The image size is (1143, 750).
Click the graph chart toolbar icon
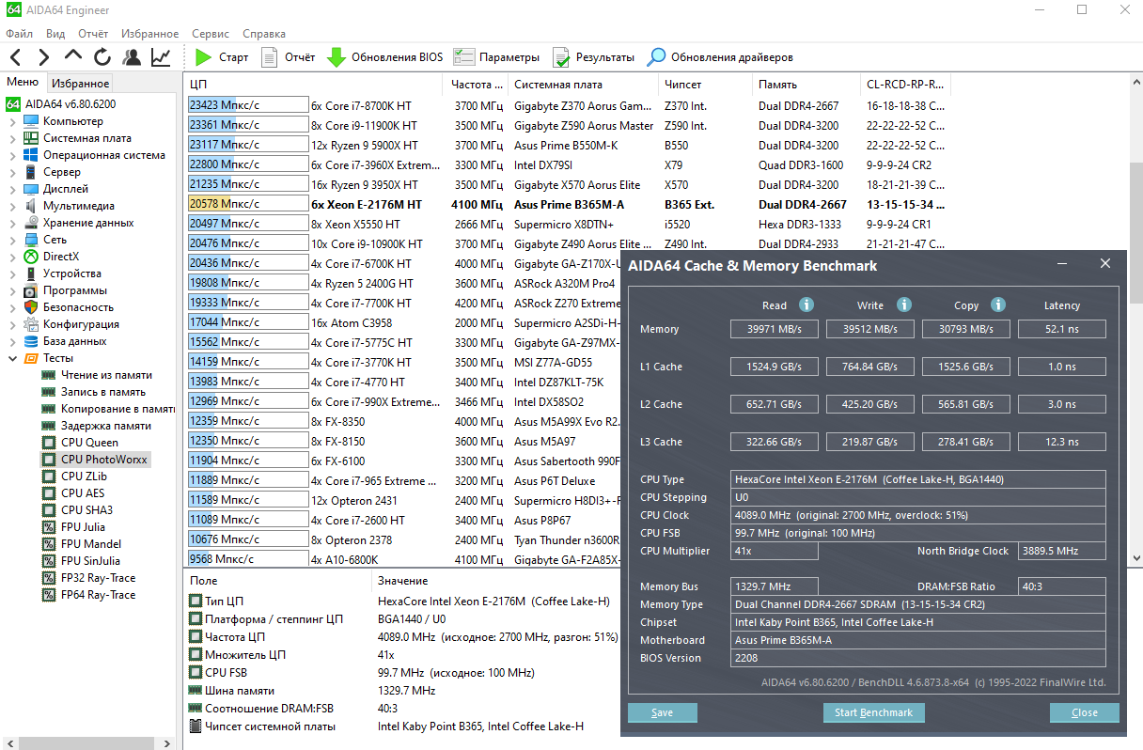[161, 57]
